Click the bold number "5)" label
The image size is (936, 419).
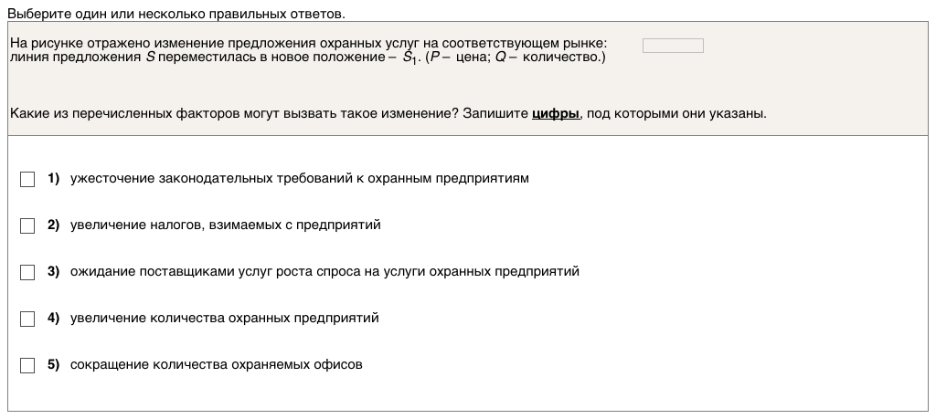coord(53,364)
